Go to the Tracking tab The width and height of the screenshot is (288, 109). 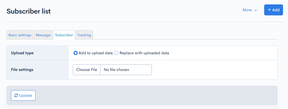pos(84,35)
